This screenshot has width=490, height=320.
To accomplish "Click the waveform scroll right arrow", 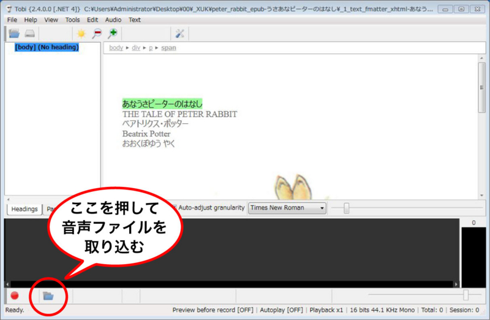I will [456, 284].
